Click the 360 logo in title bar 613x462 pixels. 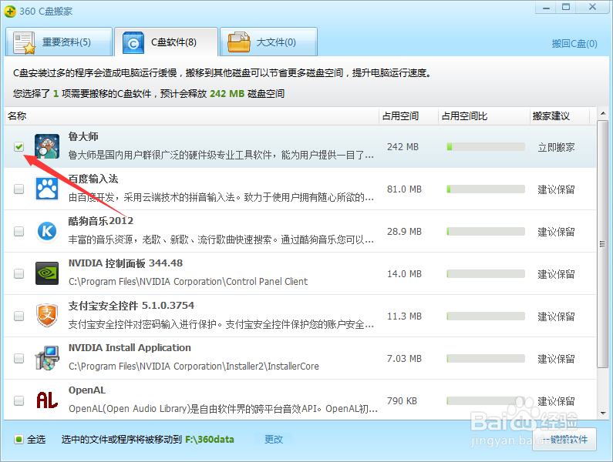tap(10, 11)
